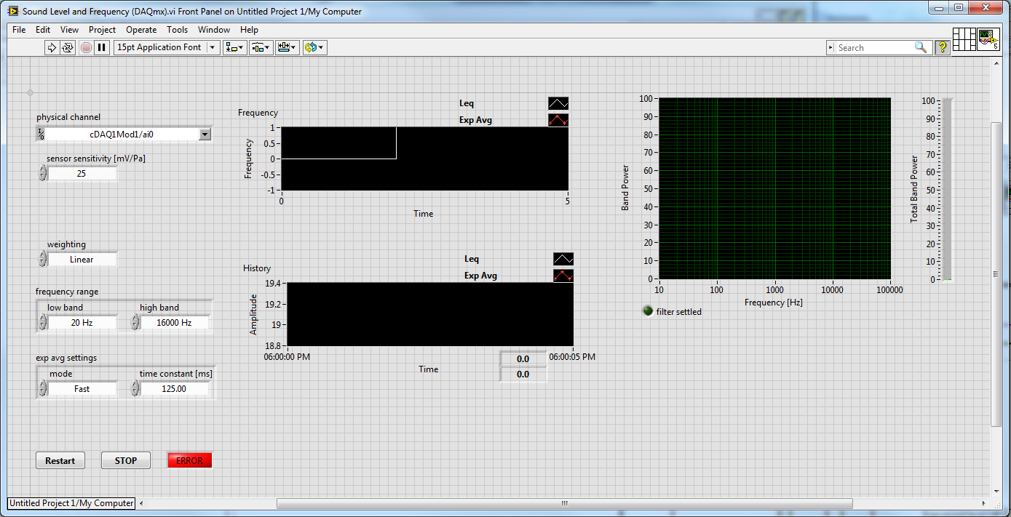Click the filter settled LED
1011x517 pixels.
(x=648, y=311)
